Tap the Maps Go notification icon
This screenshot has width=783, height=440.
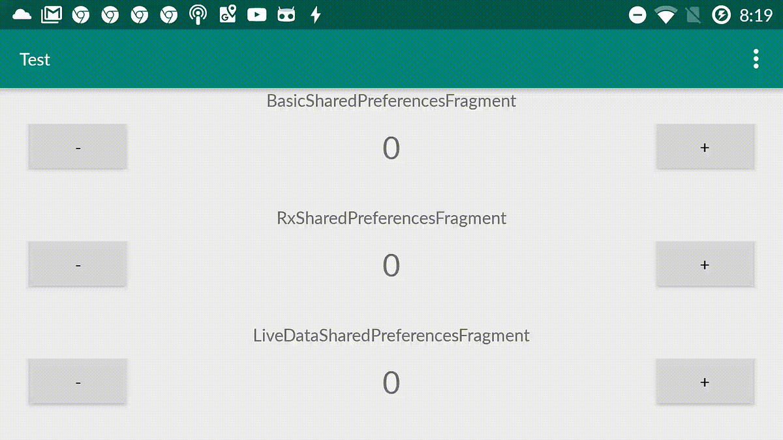227,14
